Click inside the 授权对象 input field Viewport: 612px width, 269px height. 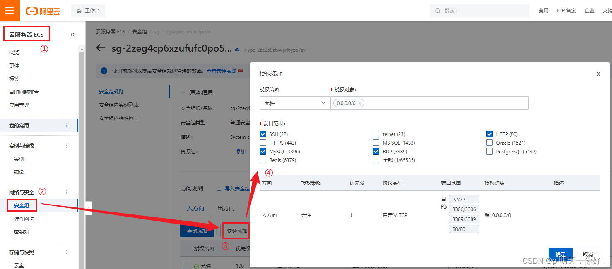tap(429, 103)
